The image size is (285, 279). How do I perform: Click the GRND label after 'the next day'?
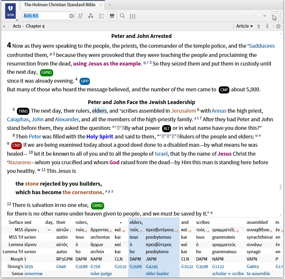(47, 72)
